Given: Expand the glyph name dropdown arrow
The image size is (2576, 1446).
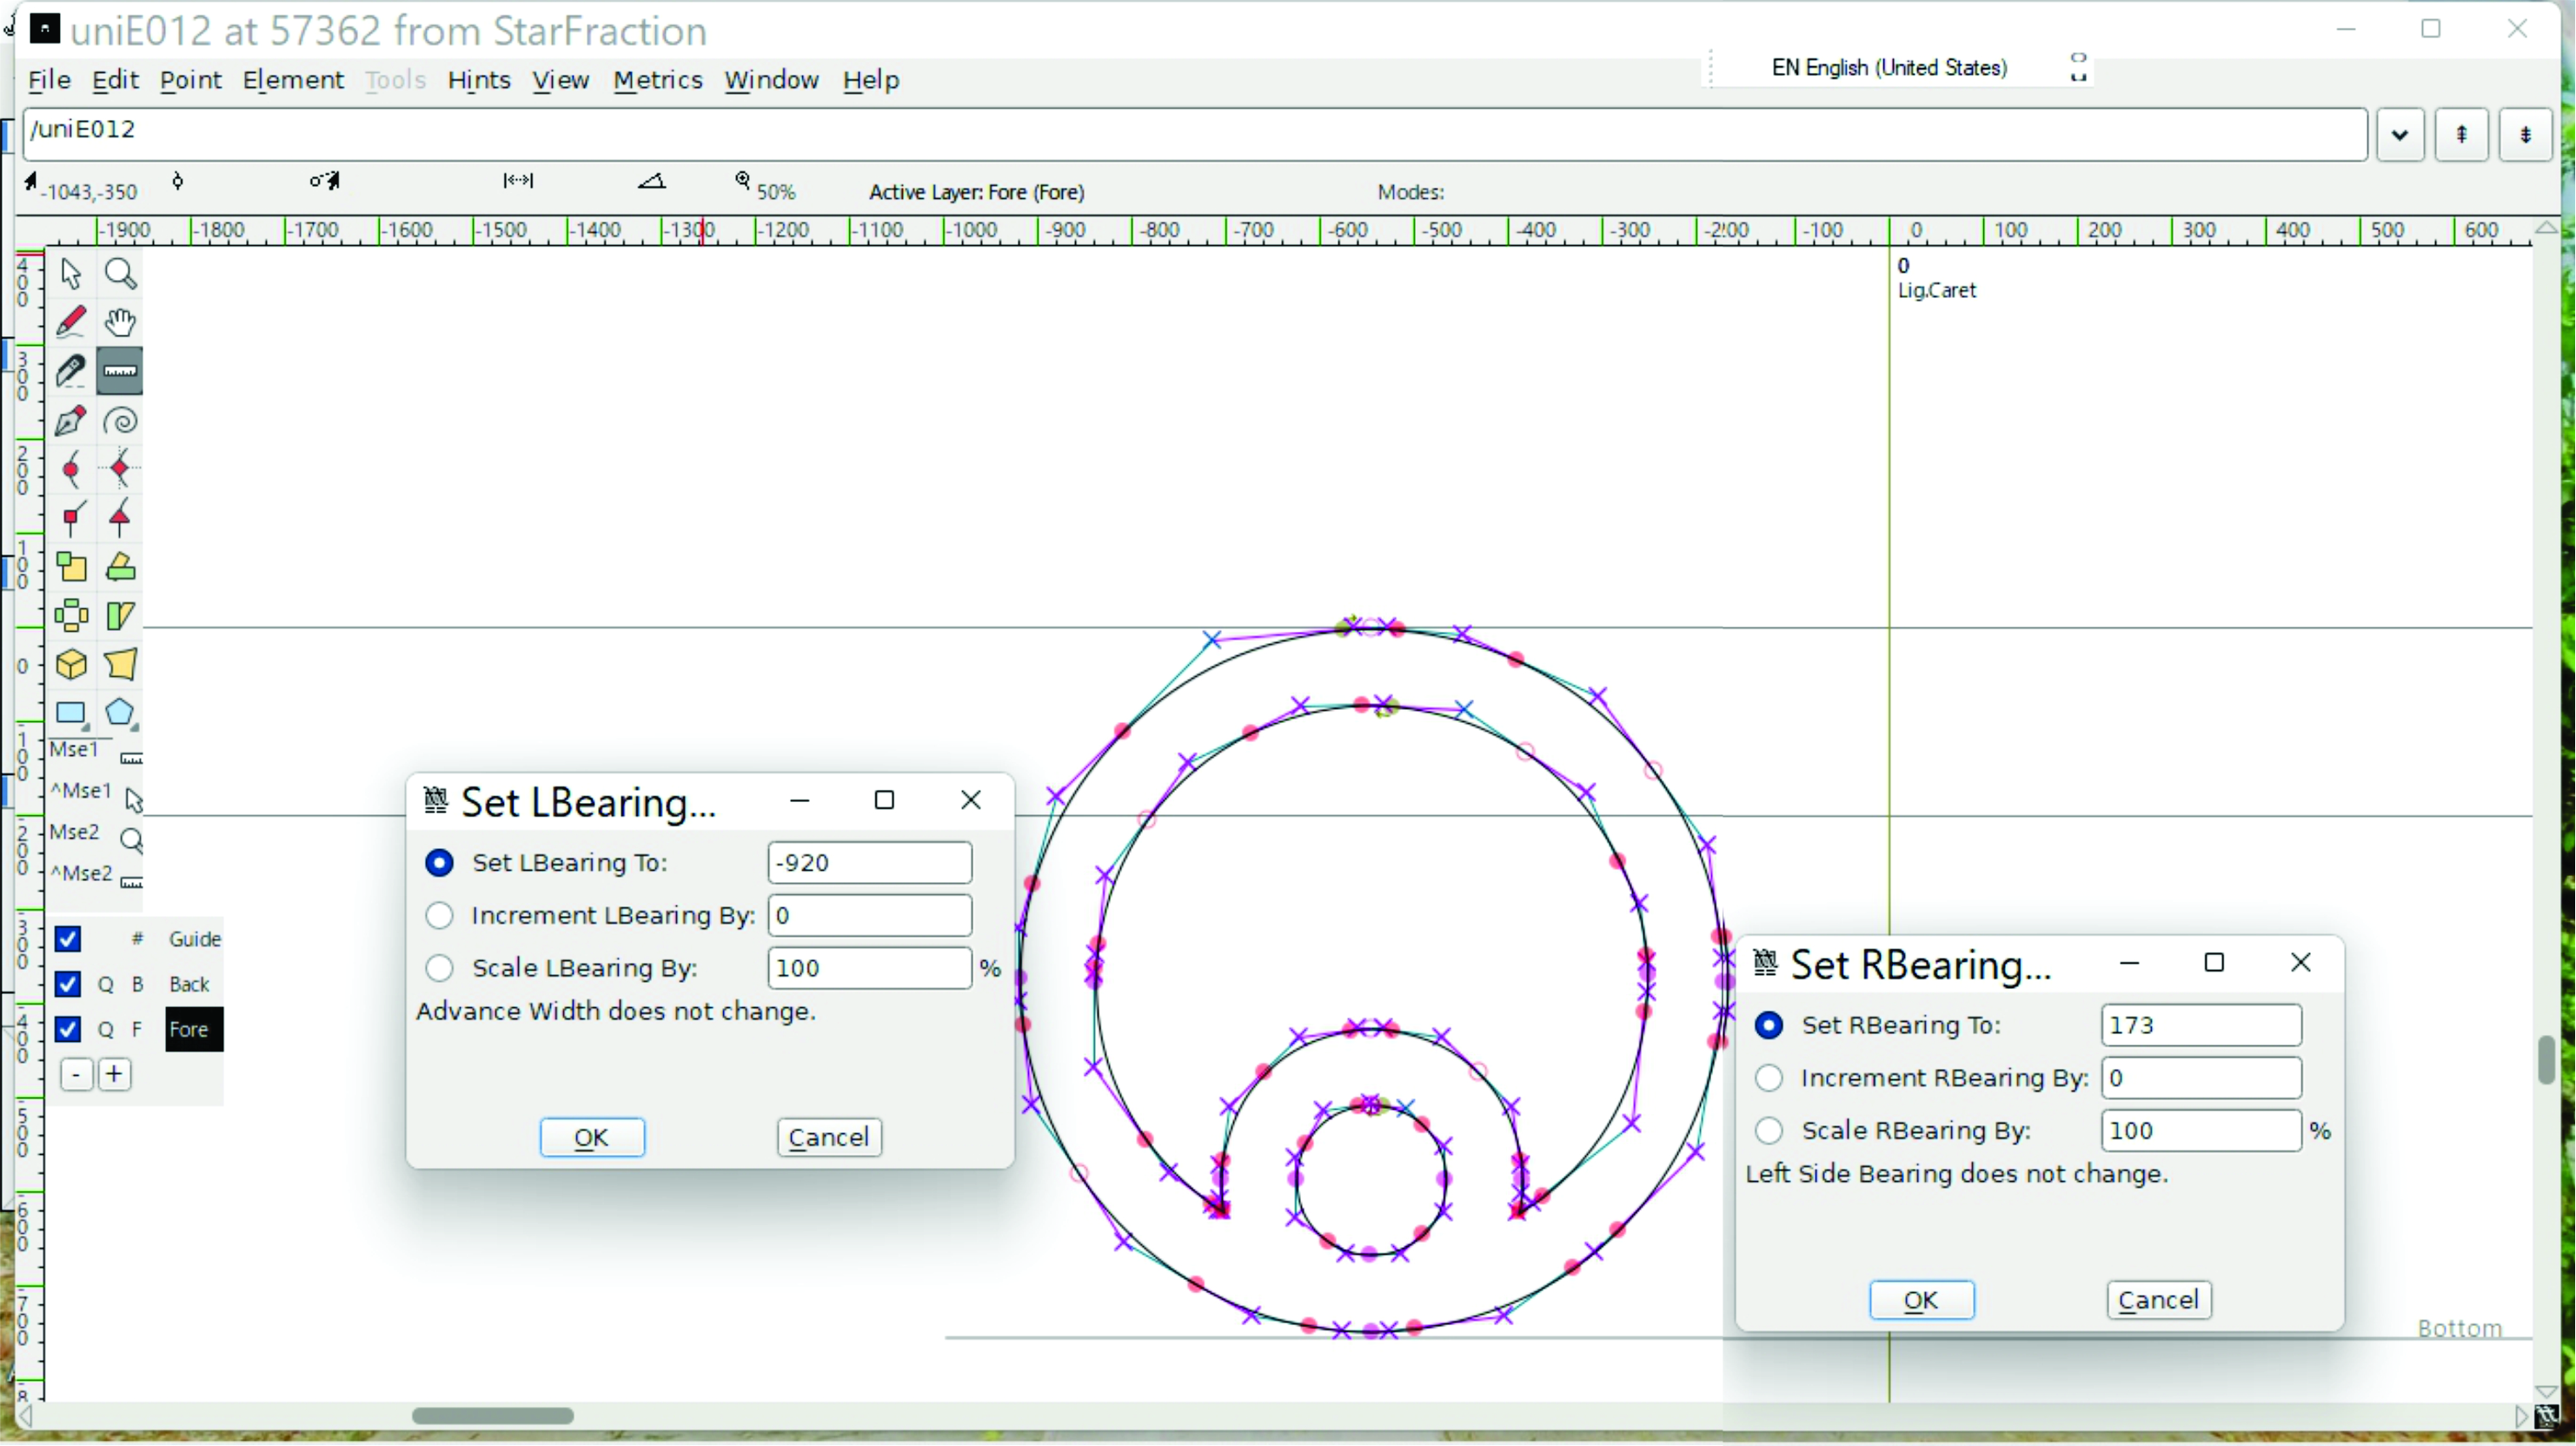Looking at the screenshot, I should tap(2400, 135).
